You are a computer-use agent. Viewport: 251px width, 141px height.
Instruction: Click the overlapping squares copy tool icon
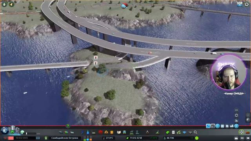coord(227,126)
